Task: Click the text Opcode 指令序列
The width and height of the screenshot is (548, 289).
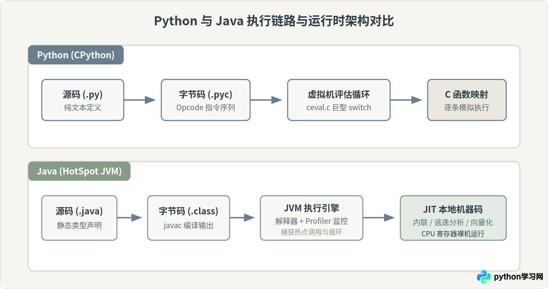Action: [x=205, y=107]
